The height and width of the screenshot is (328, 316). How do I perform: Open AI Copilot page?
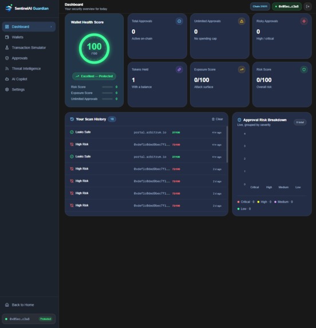[29, 79]
